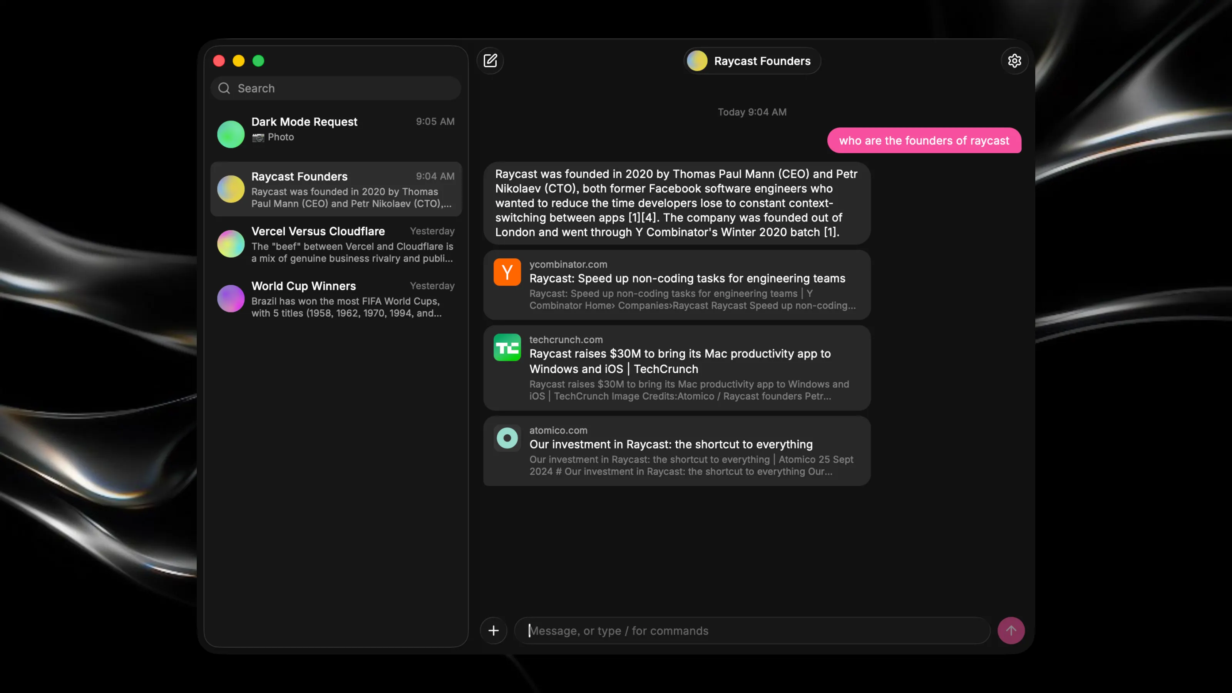The height and width of the screenshot is (693, 1232).
Task: Click pink 'who are the founders' message
Action: click(x=924, y=140)
